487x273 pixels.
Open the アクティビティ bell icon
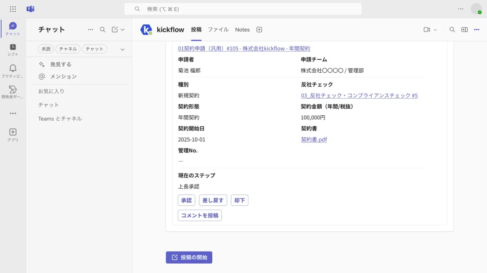(13, 71)
